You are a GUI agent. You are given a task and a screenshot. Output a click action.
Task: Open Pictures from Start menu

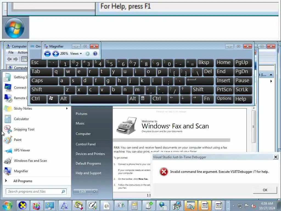82,114
